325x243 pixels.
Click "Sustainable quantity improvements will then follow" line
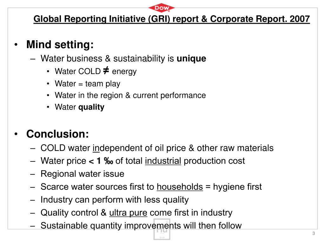(x=141, y=226)
